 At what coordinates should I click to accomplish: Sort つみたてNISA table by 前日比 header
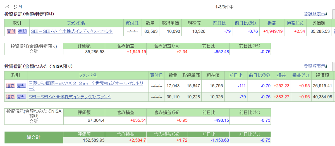pos(236,75)
